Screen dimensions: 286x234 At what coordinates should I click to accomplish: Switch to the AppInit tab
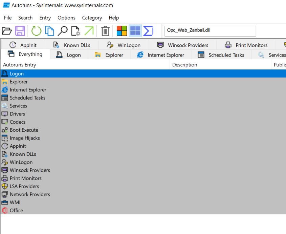click(23, 45)
